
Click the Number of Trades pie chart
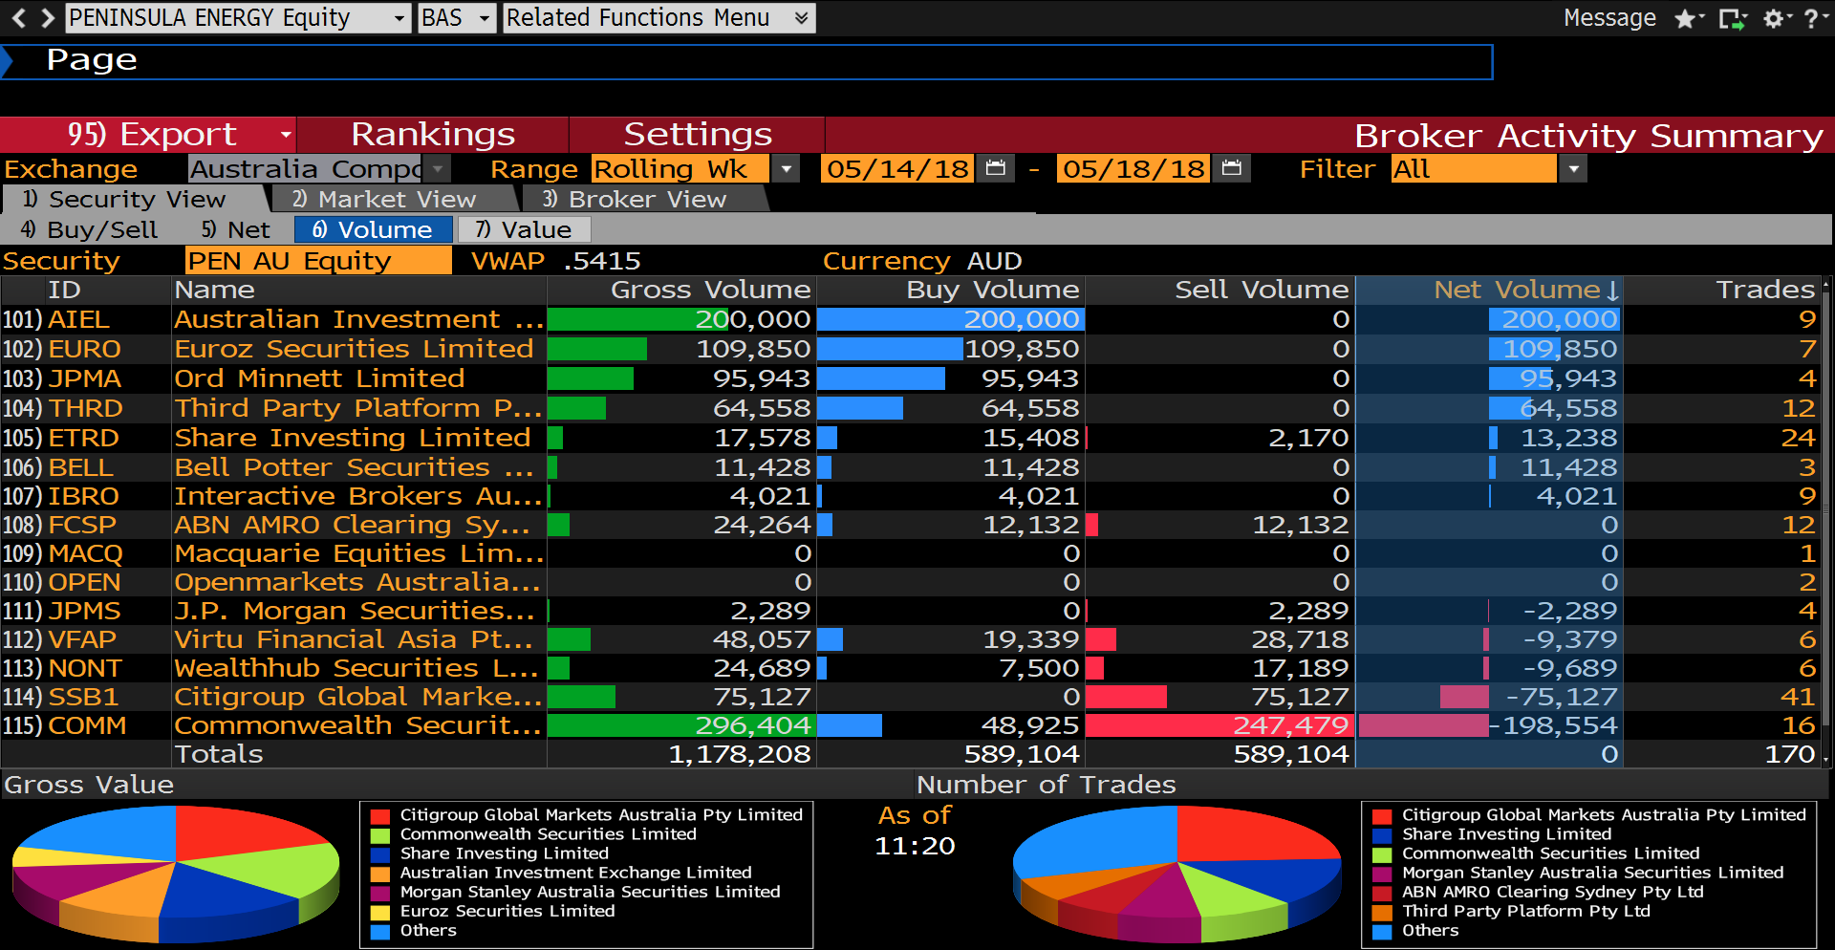pyautogui.click(x=1177, y=874)
